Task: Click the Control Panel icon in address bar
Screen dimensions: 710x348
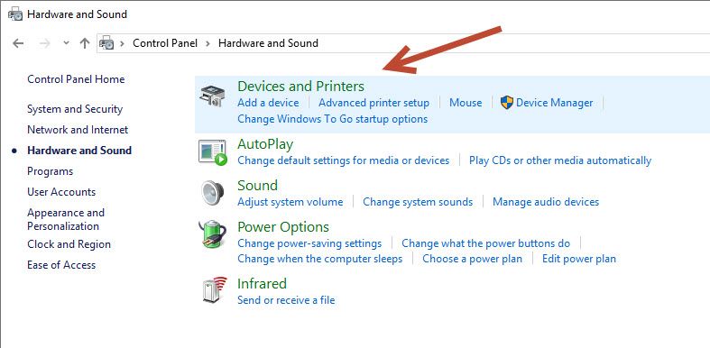Action: click(x=106, y=43)
